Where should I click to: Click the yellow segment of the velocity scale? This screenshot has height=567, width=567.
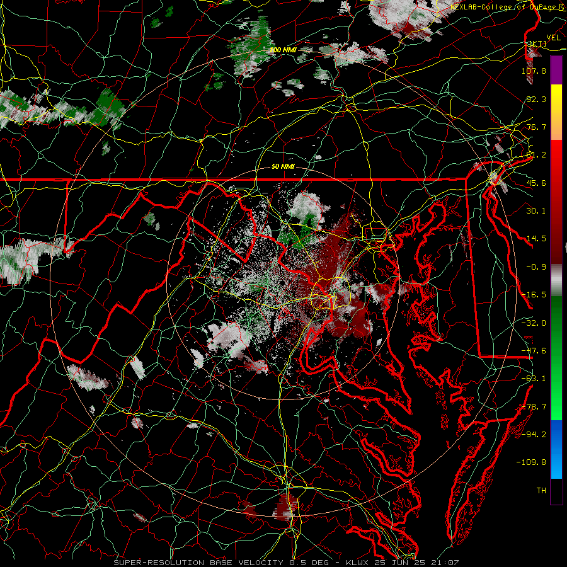click(x=556, y=98)
